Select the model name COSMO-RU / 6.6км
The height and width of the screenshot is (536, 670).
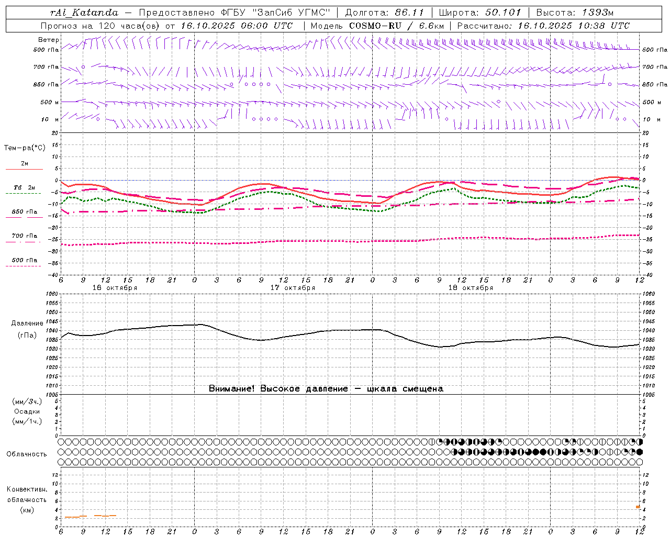(x=396, y=26)
